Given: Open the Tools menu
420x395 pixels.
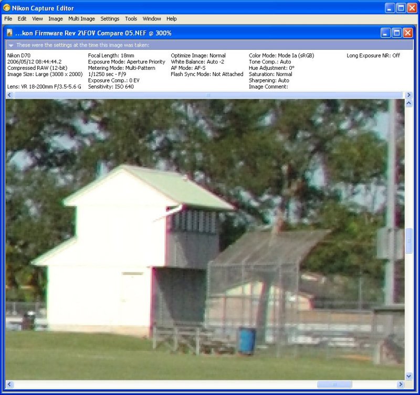Looking at the screenshot, I should pos(131,19).
